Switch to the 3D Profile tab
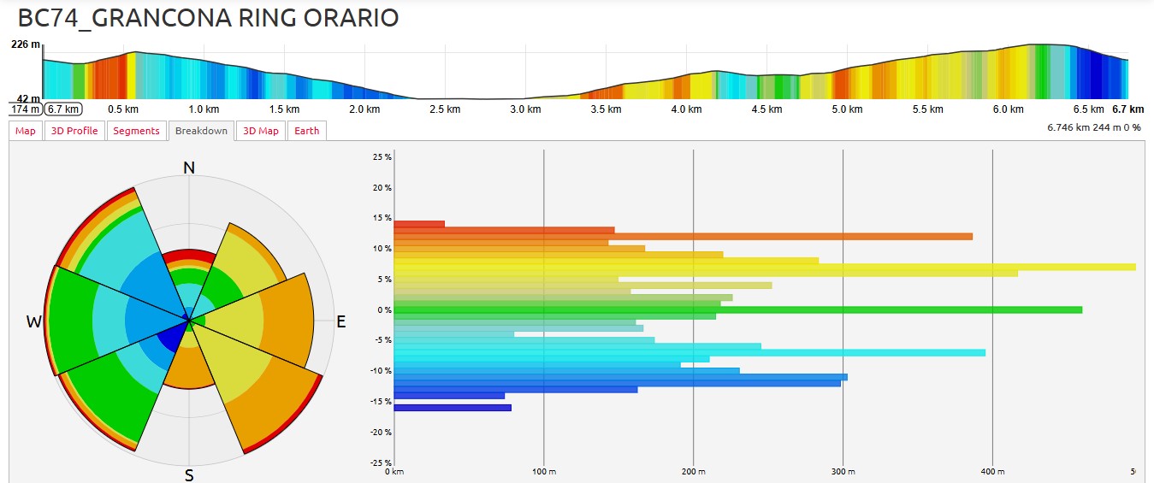 (74, 131)
